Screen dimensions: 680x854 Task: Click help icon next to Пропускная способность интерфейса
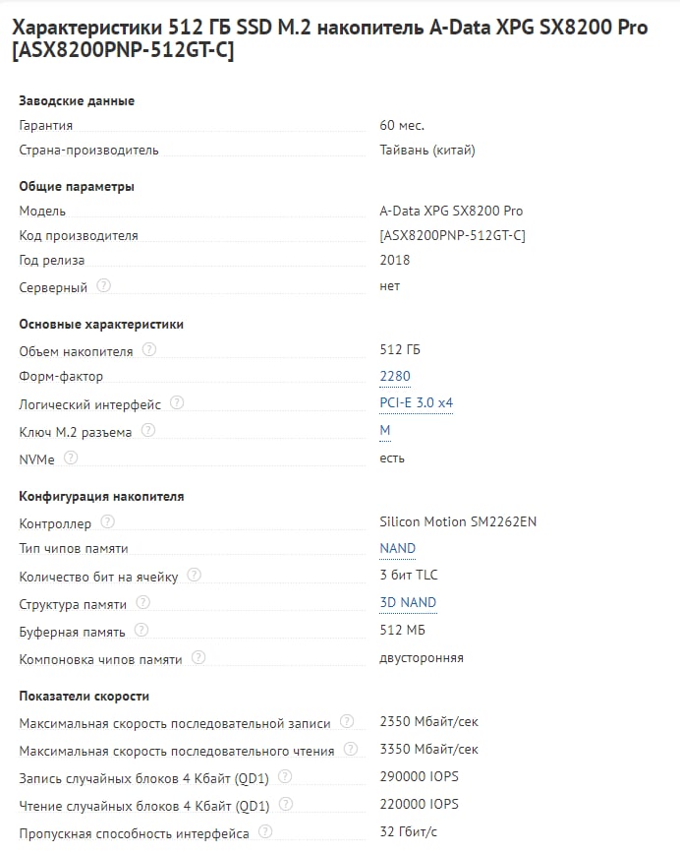[265, 832]
